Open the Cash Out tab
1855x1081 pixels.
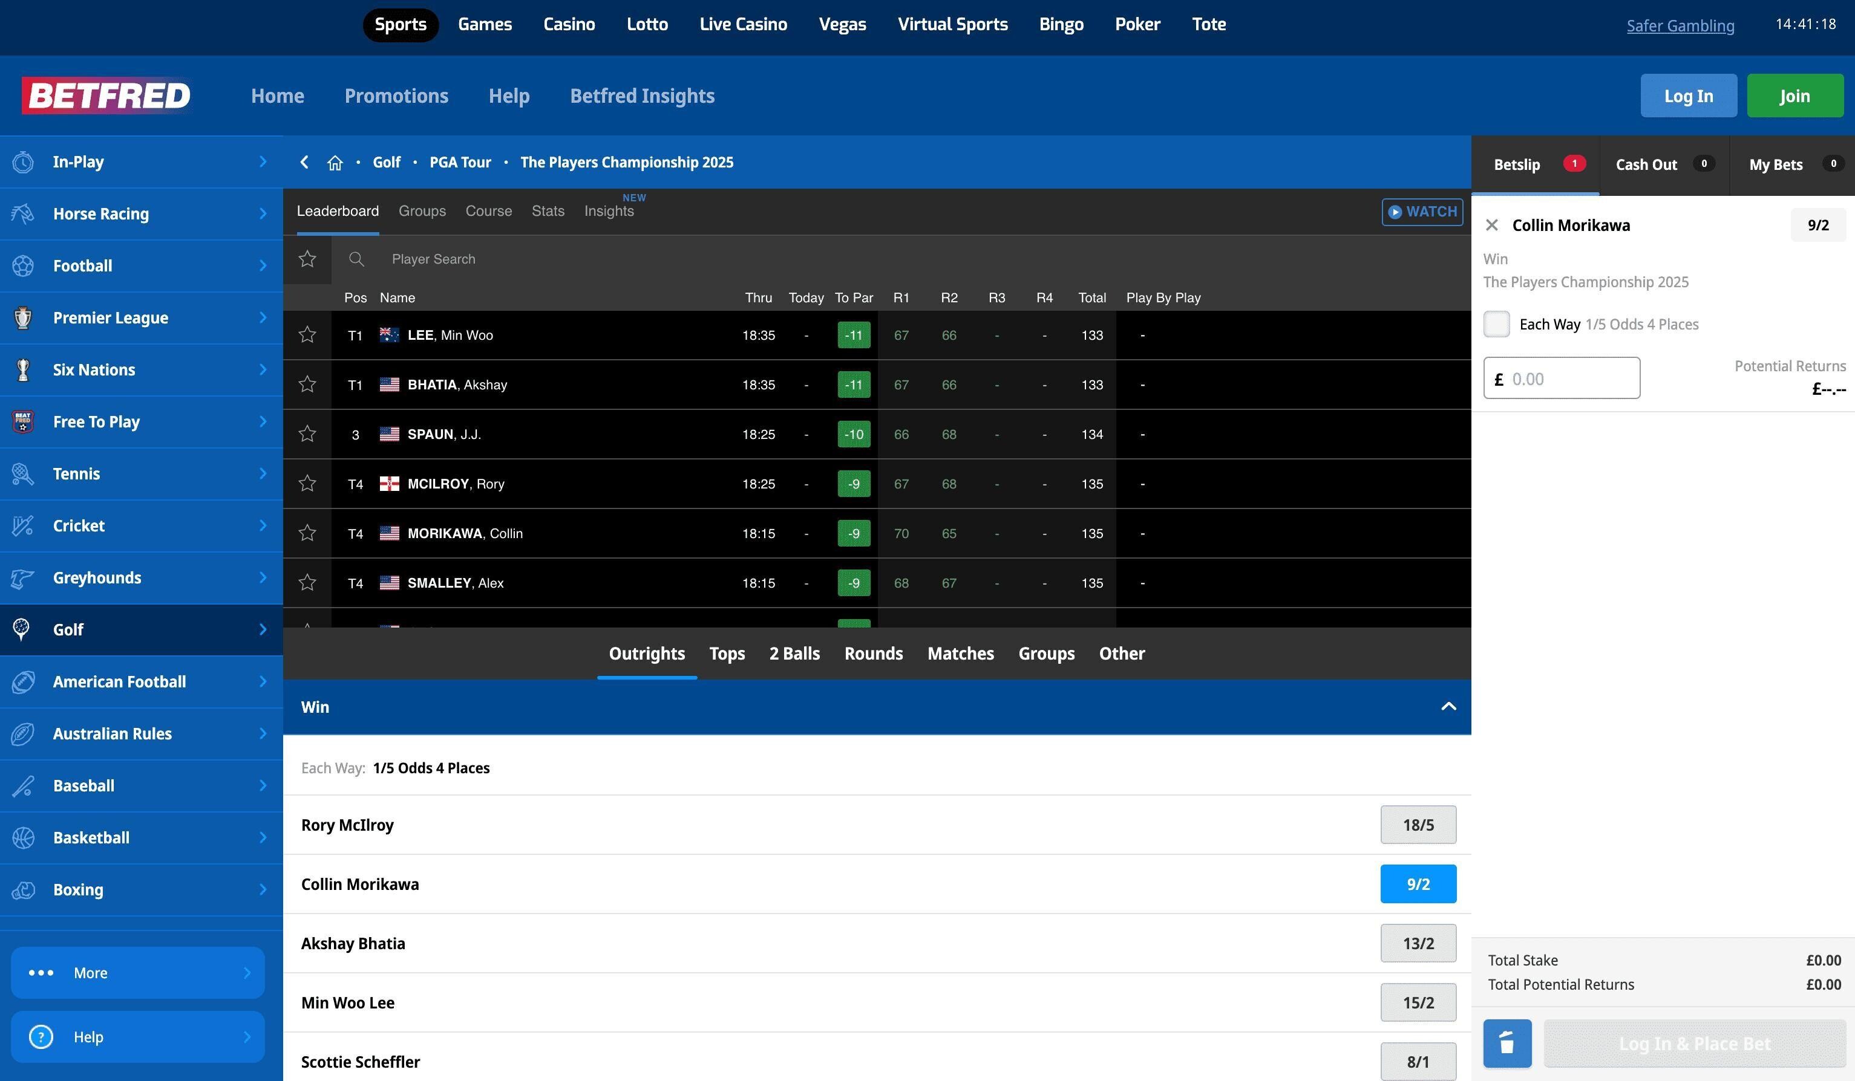(1664, 164)
